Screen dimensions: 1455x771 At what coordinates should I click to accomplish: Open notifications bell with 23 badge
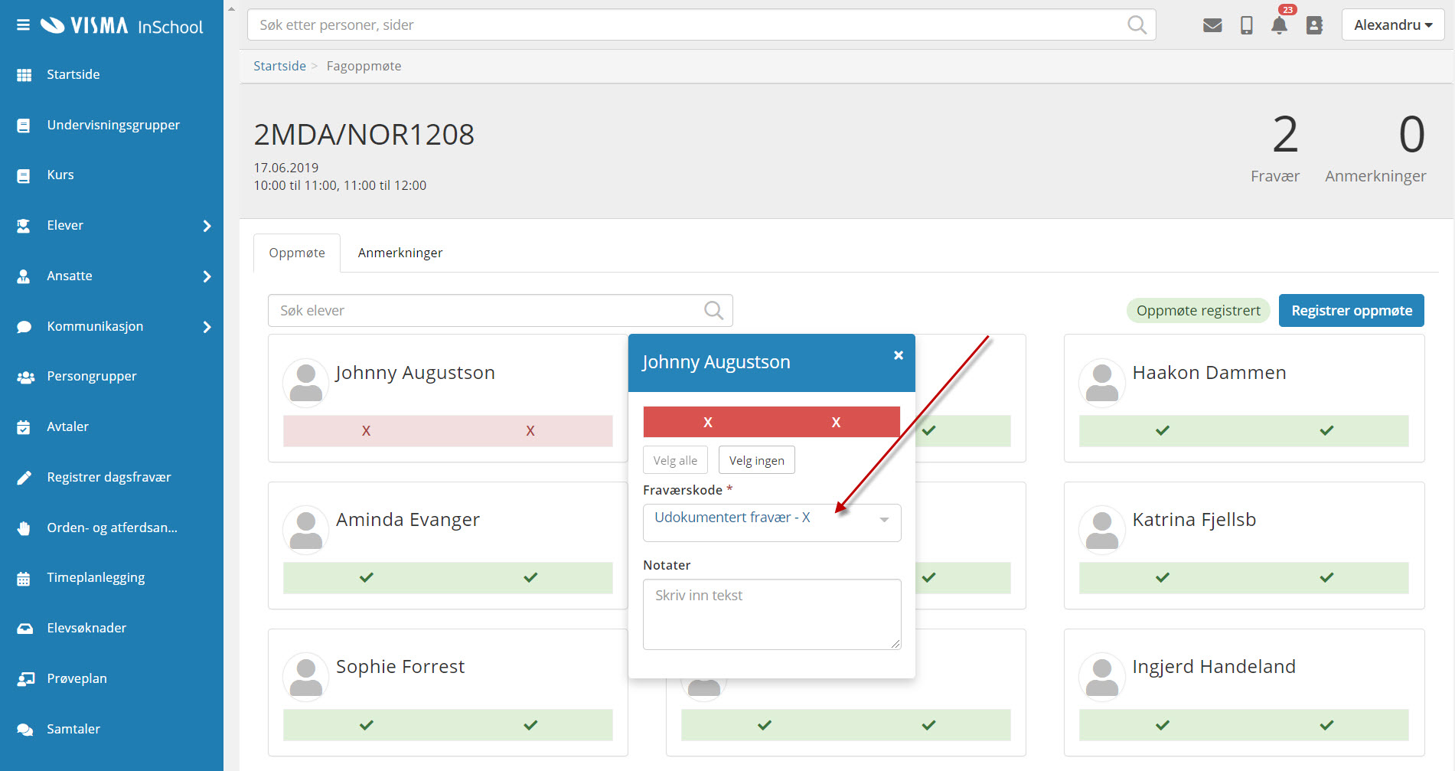pyautogui.click(x=1279, y=25)
